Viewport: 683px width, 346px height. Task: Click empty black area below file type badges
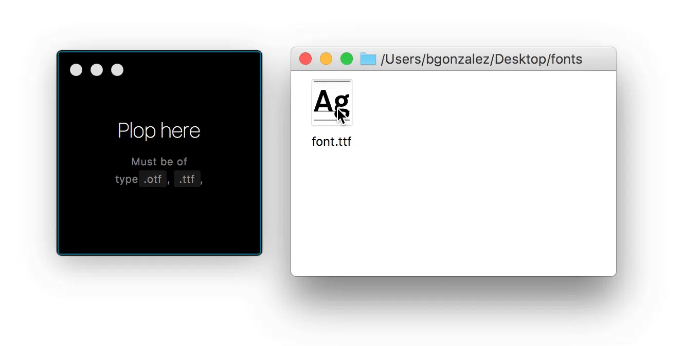point(159,221)
